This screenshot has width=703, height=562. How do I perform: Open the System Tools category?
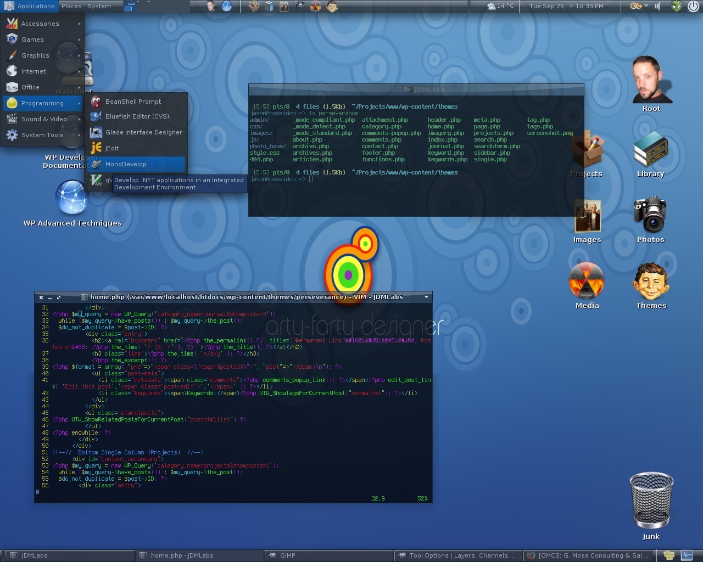(x=43, y=135)
